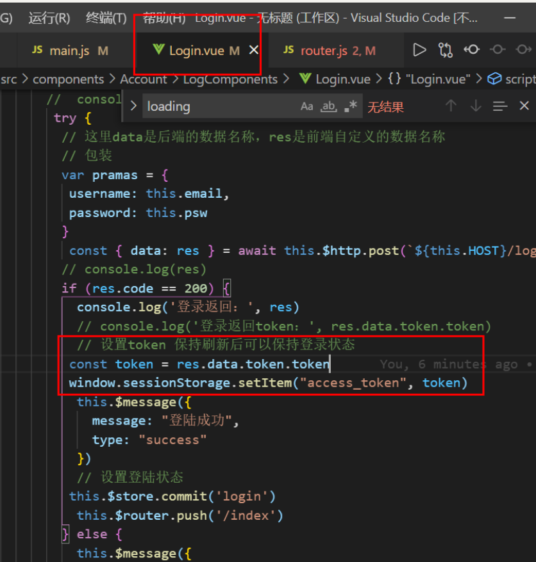Click the 'message: "登陆成功",' line
Screen dimensions: 536x562
click(165, 421)
